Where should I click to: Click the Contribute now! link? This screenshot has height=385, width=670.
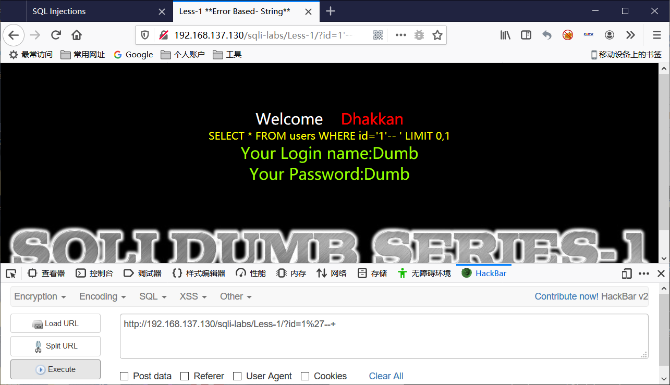(x=566, y=296)
